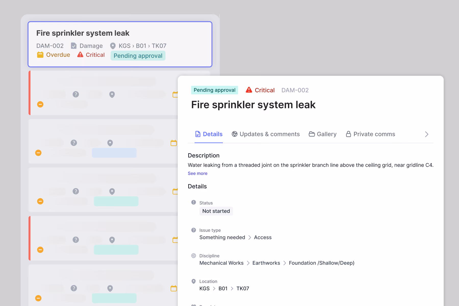Screen dimensions: 459x306
Task: Click the Overdue label on issue card
Action: pos(58,55)
